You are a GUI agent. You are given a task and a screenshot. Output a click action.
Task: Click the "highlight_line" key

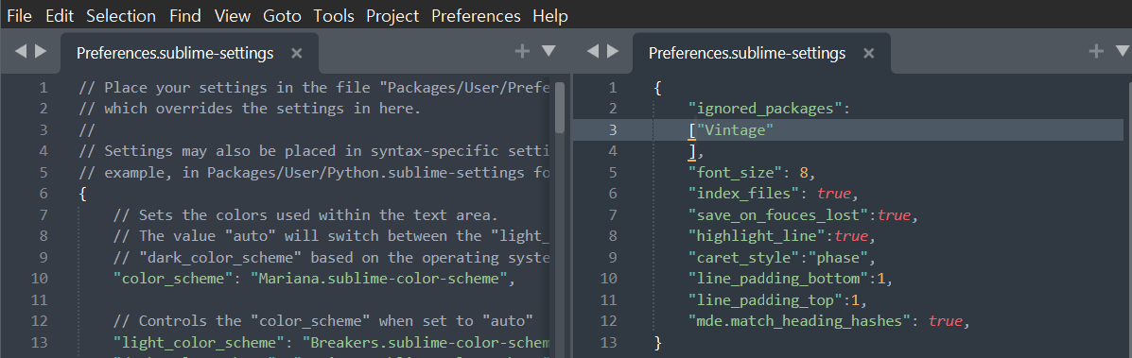click(x=758, y=236)
